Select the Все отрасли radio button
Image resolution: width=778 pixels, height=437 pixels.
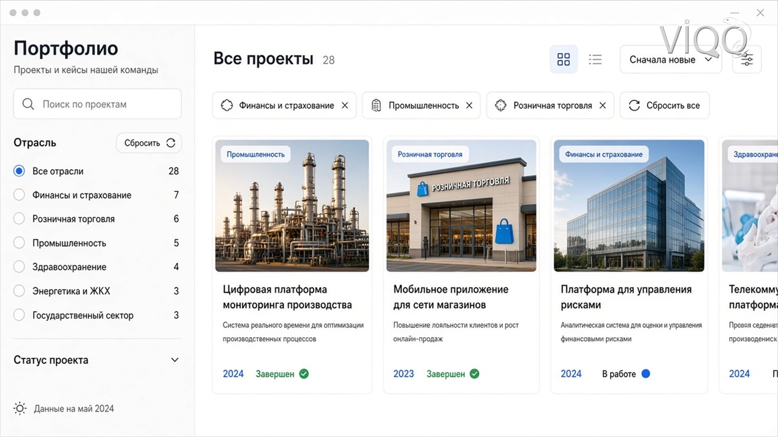19,171
